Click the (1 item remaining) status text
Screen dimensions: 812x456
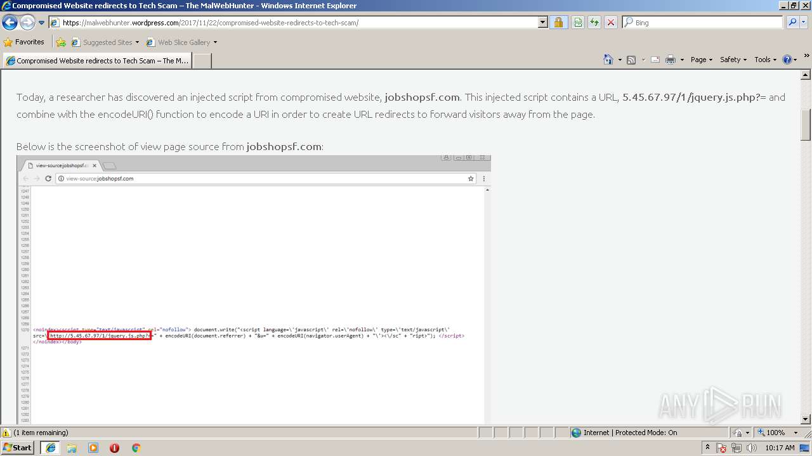[x=41, y=433]
